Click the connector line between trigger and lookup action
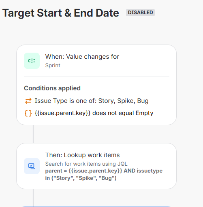Viewport: 203px width, 207px height. click(x=33, y=134)
